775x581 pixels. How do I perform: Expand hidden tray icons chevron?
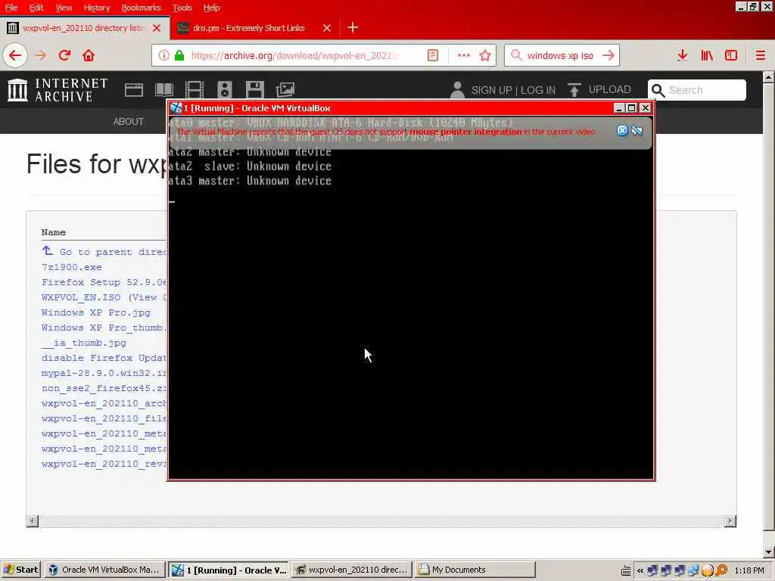(640, 570)
